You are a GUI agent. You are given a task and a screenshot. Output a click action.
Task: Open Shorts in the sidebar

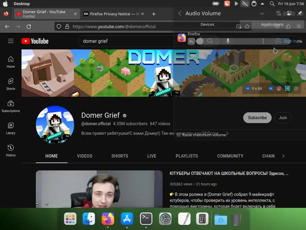11,84
